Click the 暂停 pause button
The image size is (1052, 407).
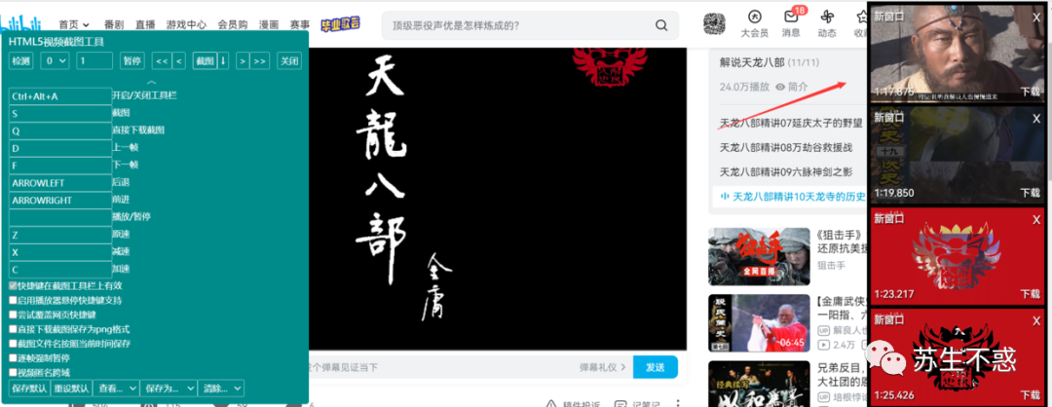131,61
